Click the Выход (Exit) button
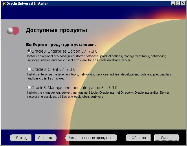Image resolution: width=187 pixels, height=146 pixels. point(21,138)
